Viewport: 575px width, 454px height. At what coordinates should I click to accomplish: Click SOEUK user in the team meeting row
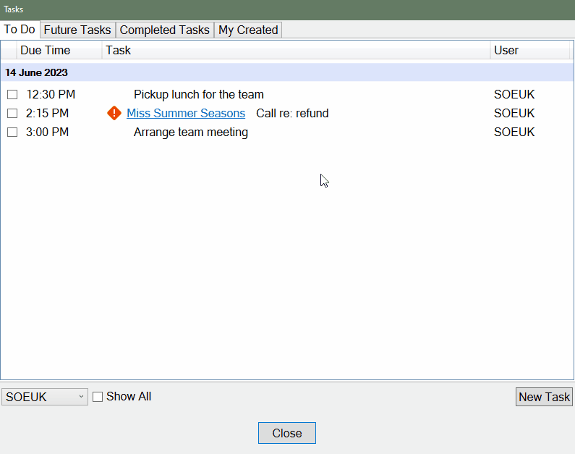click(514, 132)
